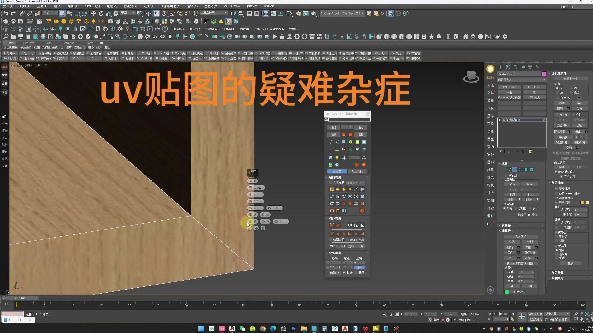The image size is (593, 333).
Task: Click the magnifier search icon in toolbar
Action: 6,37
